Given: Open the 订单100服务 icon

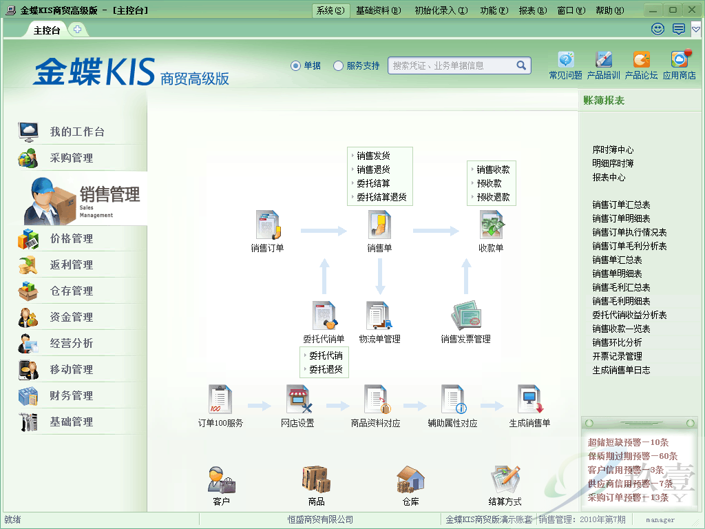Looking at the screenshot, I should (x=220, y=399).
